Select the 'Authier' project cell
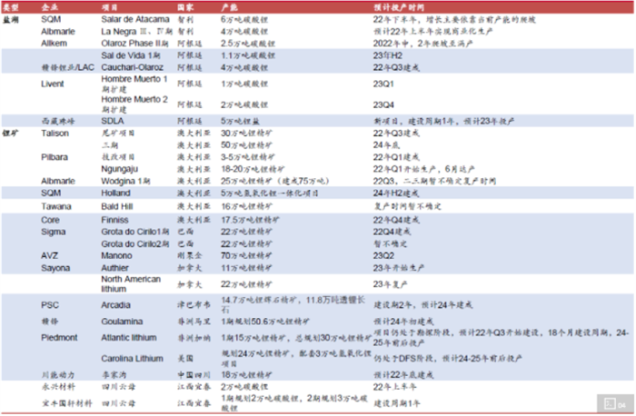The width and height of the screenshot is (636, 416). click(114, 268)
